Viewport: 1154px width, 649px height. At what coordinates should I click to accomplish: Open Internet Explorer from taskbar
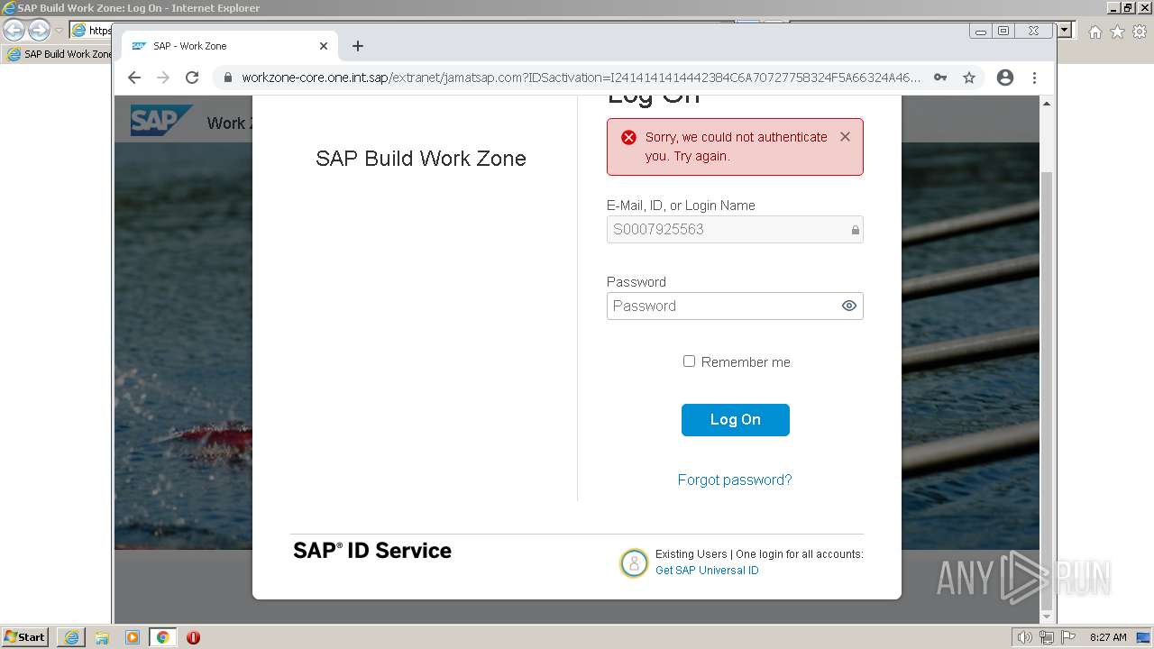71,637
